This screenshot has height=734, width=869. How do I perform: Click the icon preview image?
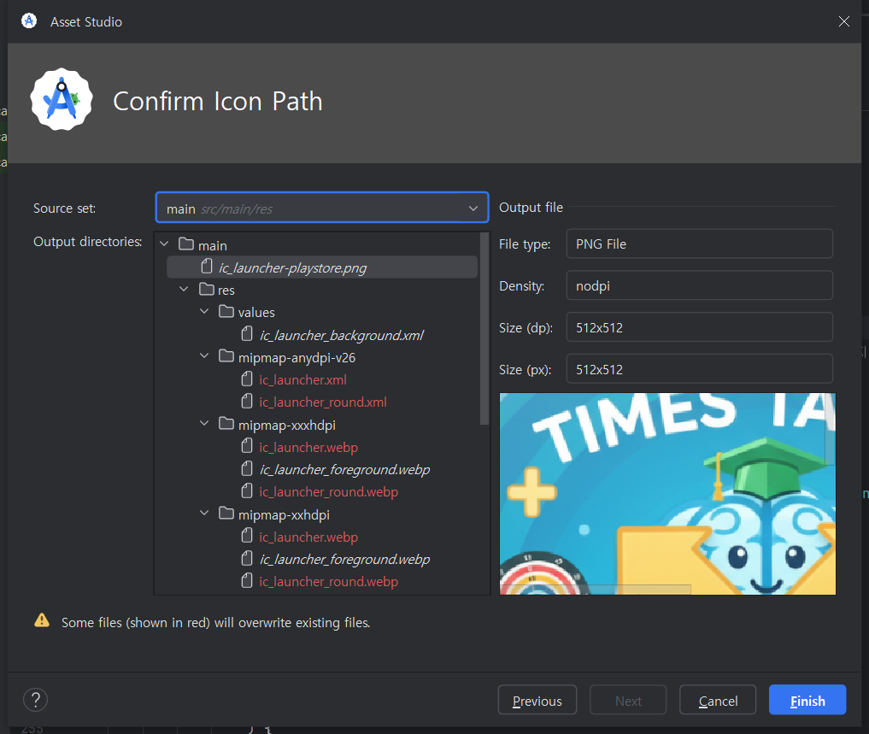[666, 493]
